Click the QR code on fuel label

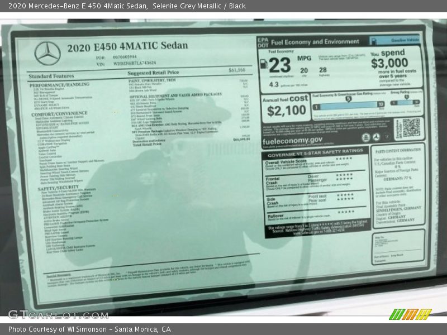pos(411,127)
